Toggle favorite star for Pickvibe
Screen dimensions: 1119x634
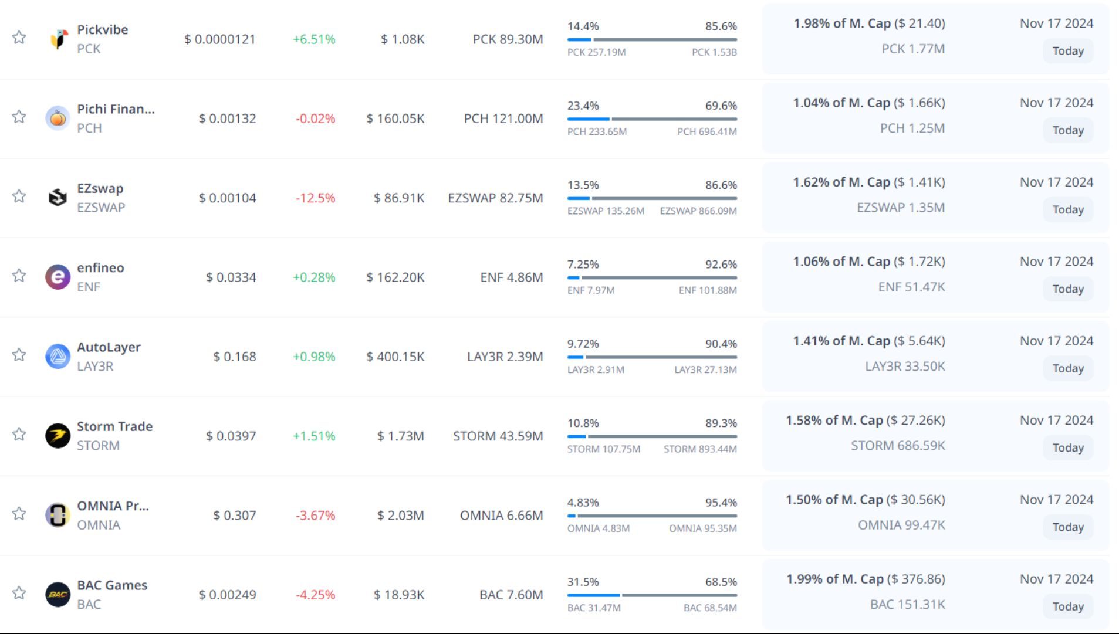[x=19, y=38]
